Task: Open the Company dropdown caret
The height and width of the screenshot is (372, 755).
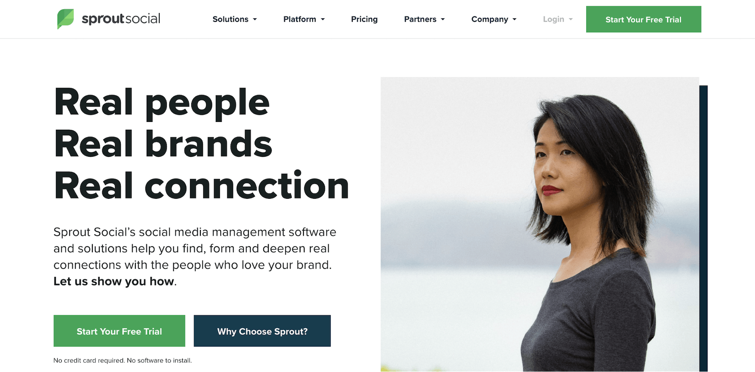Action: pos(515,19)
